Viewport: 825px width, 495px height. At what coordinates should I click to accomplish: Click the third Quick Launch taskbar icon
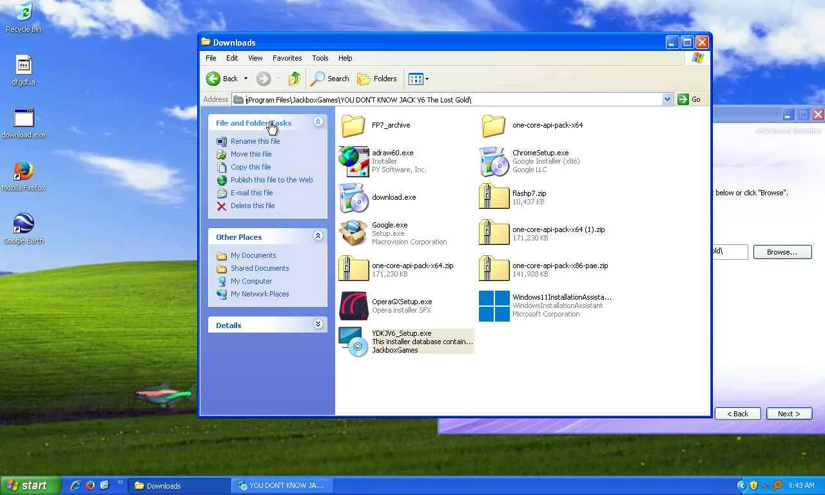click(104, 485)
